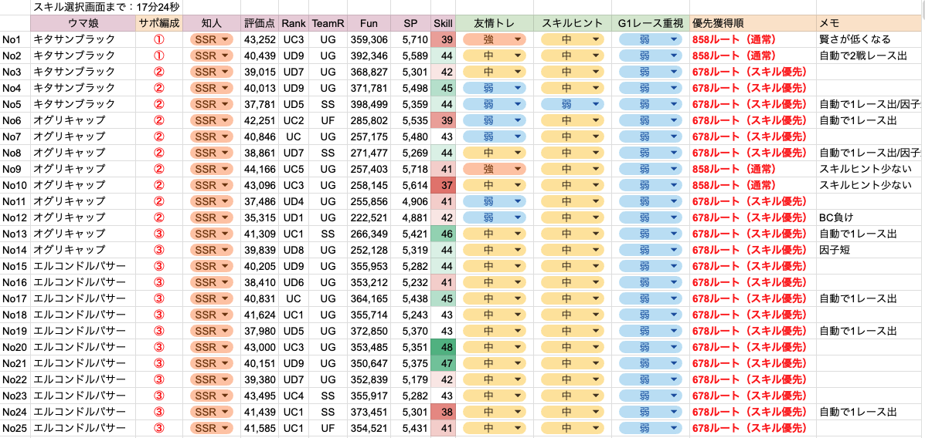The image size is (925, 438).
Task: Open the SSR dropdown in row No2
Action: tap(213, 56)
